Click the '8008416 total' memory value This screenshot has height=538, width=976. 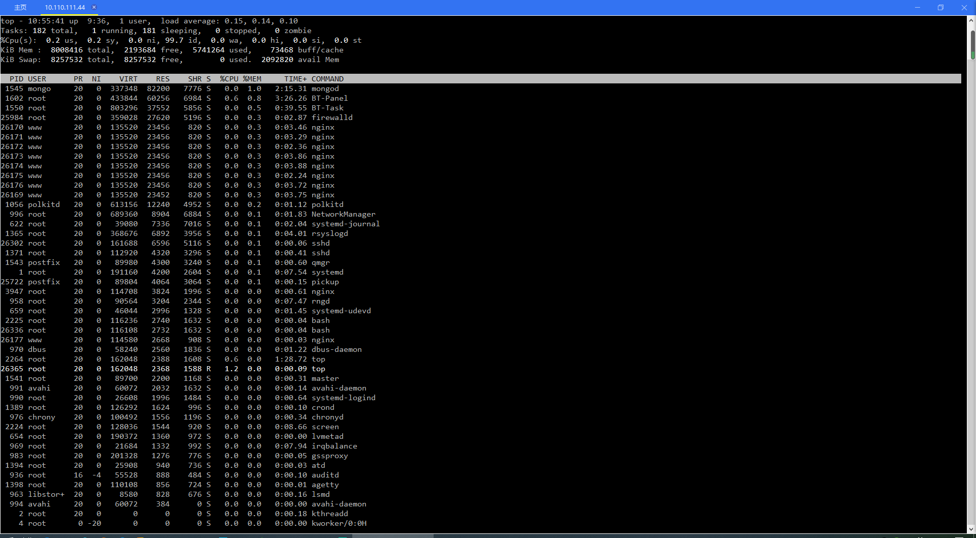[80, 50]
